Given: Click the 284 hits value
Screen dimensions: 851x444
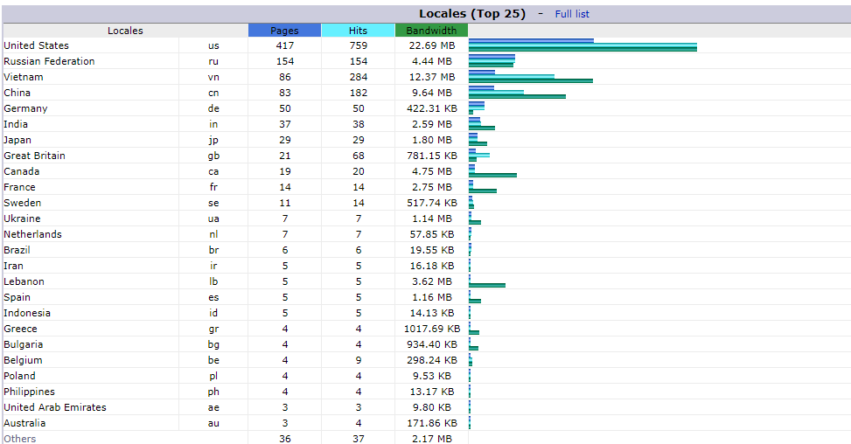Looking at the screenshot, I should 359,77.
